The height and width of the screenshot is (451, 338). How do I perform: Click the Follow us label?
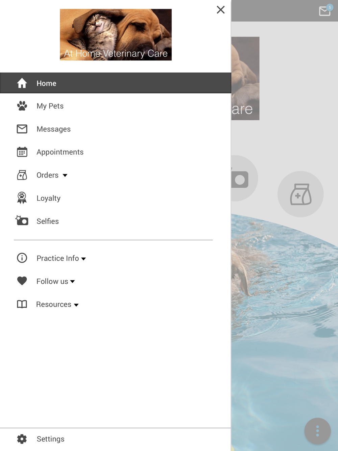pyautogui.click(x=52, y=281)
